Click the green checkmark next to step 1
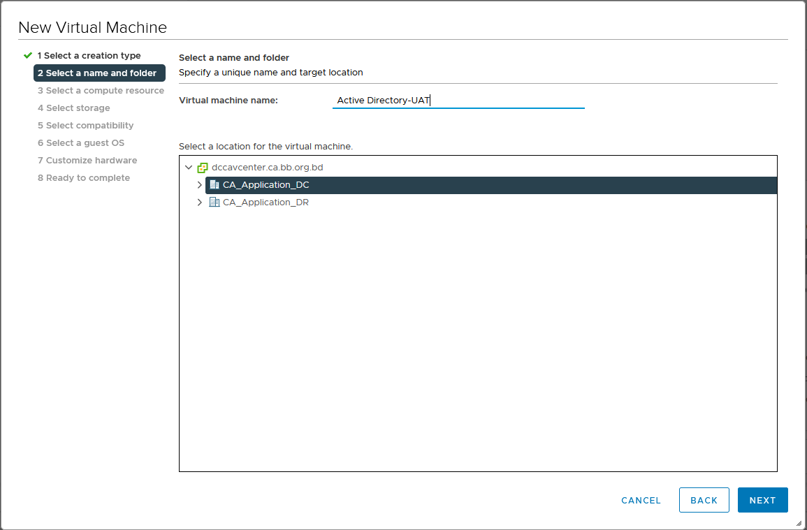The image size is (807, 530). 28,56
